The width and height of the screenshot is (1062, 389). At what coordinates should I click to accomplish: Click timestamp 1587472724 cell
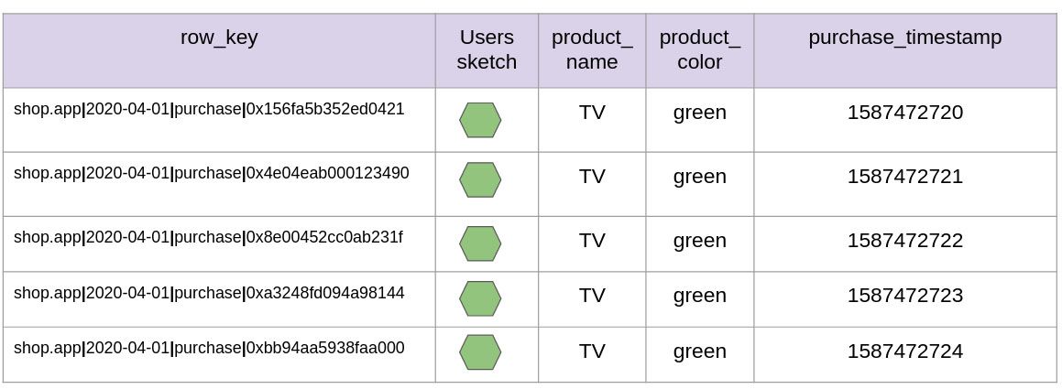tap(905, 351)
